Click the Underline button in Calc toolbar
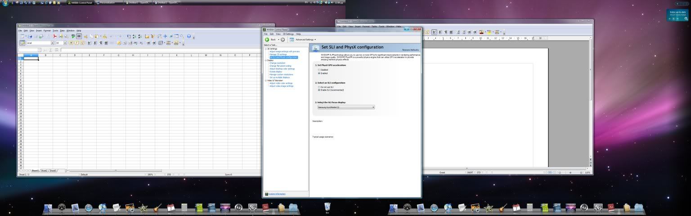The width and height of the screenshot is (691, 216). pos(82,43)
